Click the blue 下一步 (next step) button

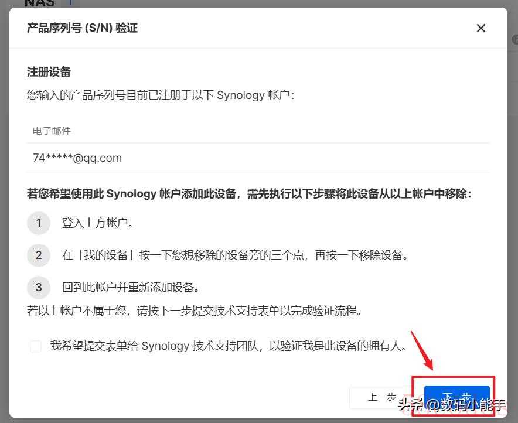point(457,397)
